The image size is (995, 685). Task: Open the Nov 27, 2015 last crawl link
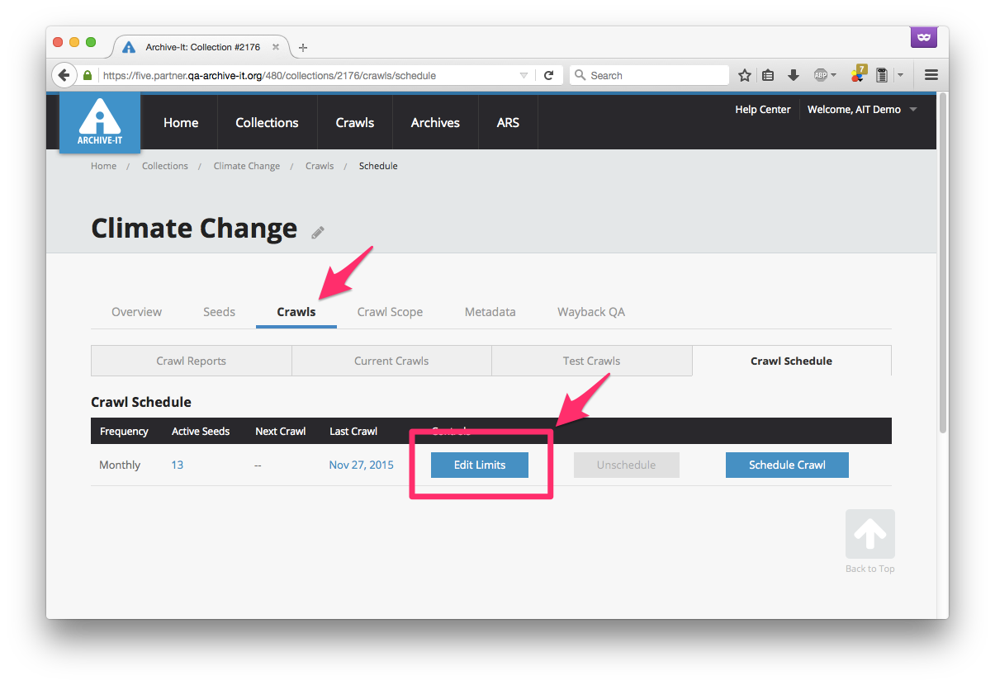tap(361, 465)
